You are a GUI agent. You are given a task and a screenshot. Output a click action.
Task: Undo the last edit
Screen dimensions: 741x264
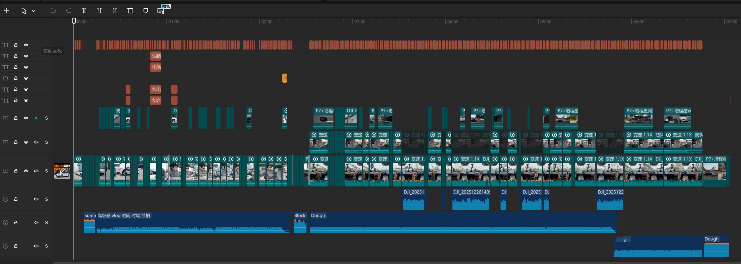53,11
